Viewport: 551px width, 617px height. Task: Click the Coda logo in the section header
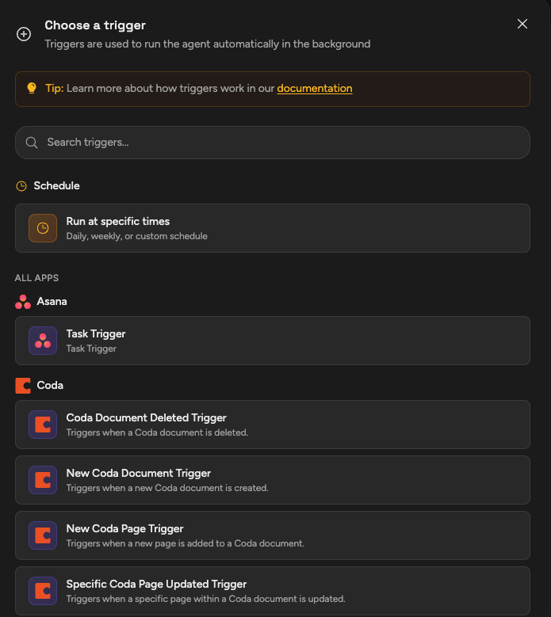(23, 386)
